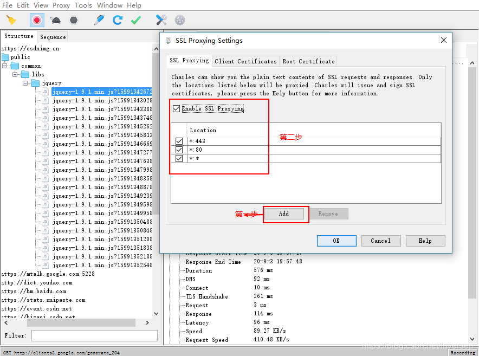This screenshot has width=479, height=356.
Task: Switch to the Structure tab
Action: [19, 36]
